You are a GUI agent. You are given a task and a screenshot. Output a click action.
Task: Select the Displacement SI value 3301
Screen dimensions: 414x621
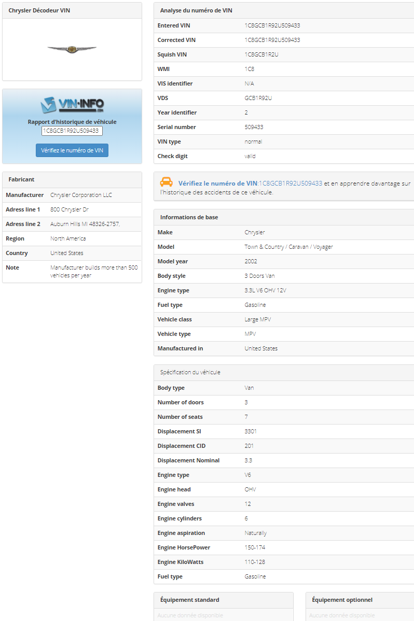click(x=251, y=431)
